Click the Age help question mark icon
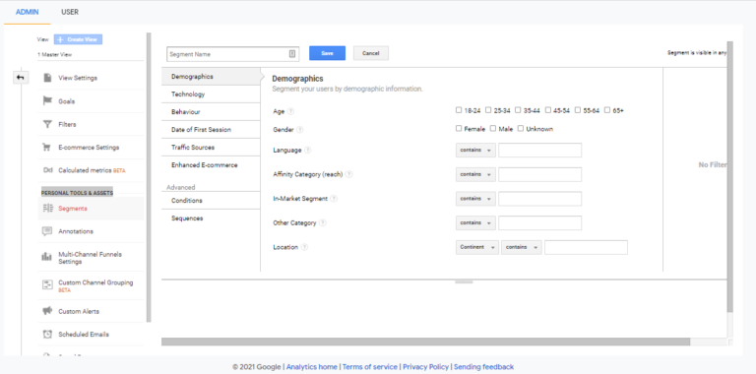Screen dimensions: 756x374 tap(290, 111)
